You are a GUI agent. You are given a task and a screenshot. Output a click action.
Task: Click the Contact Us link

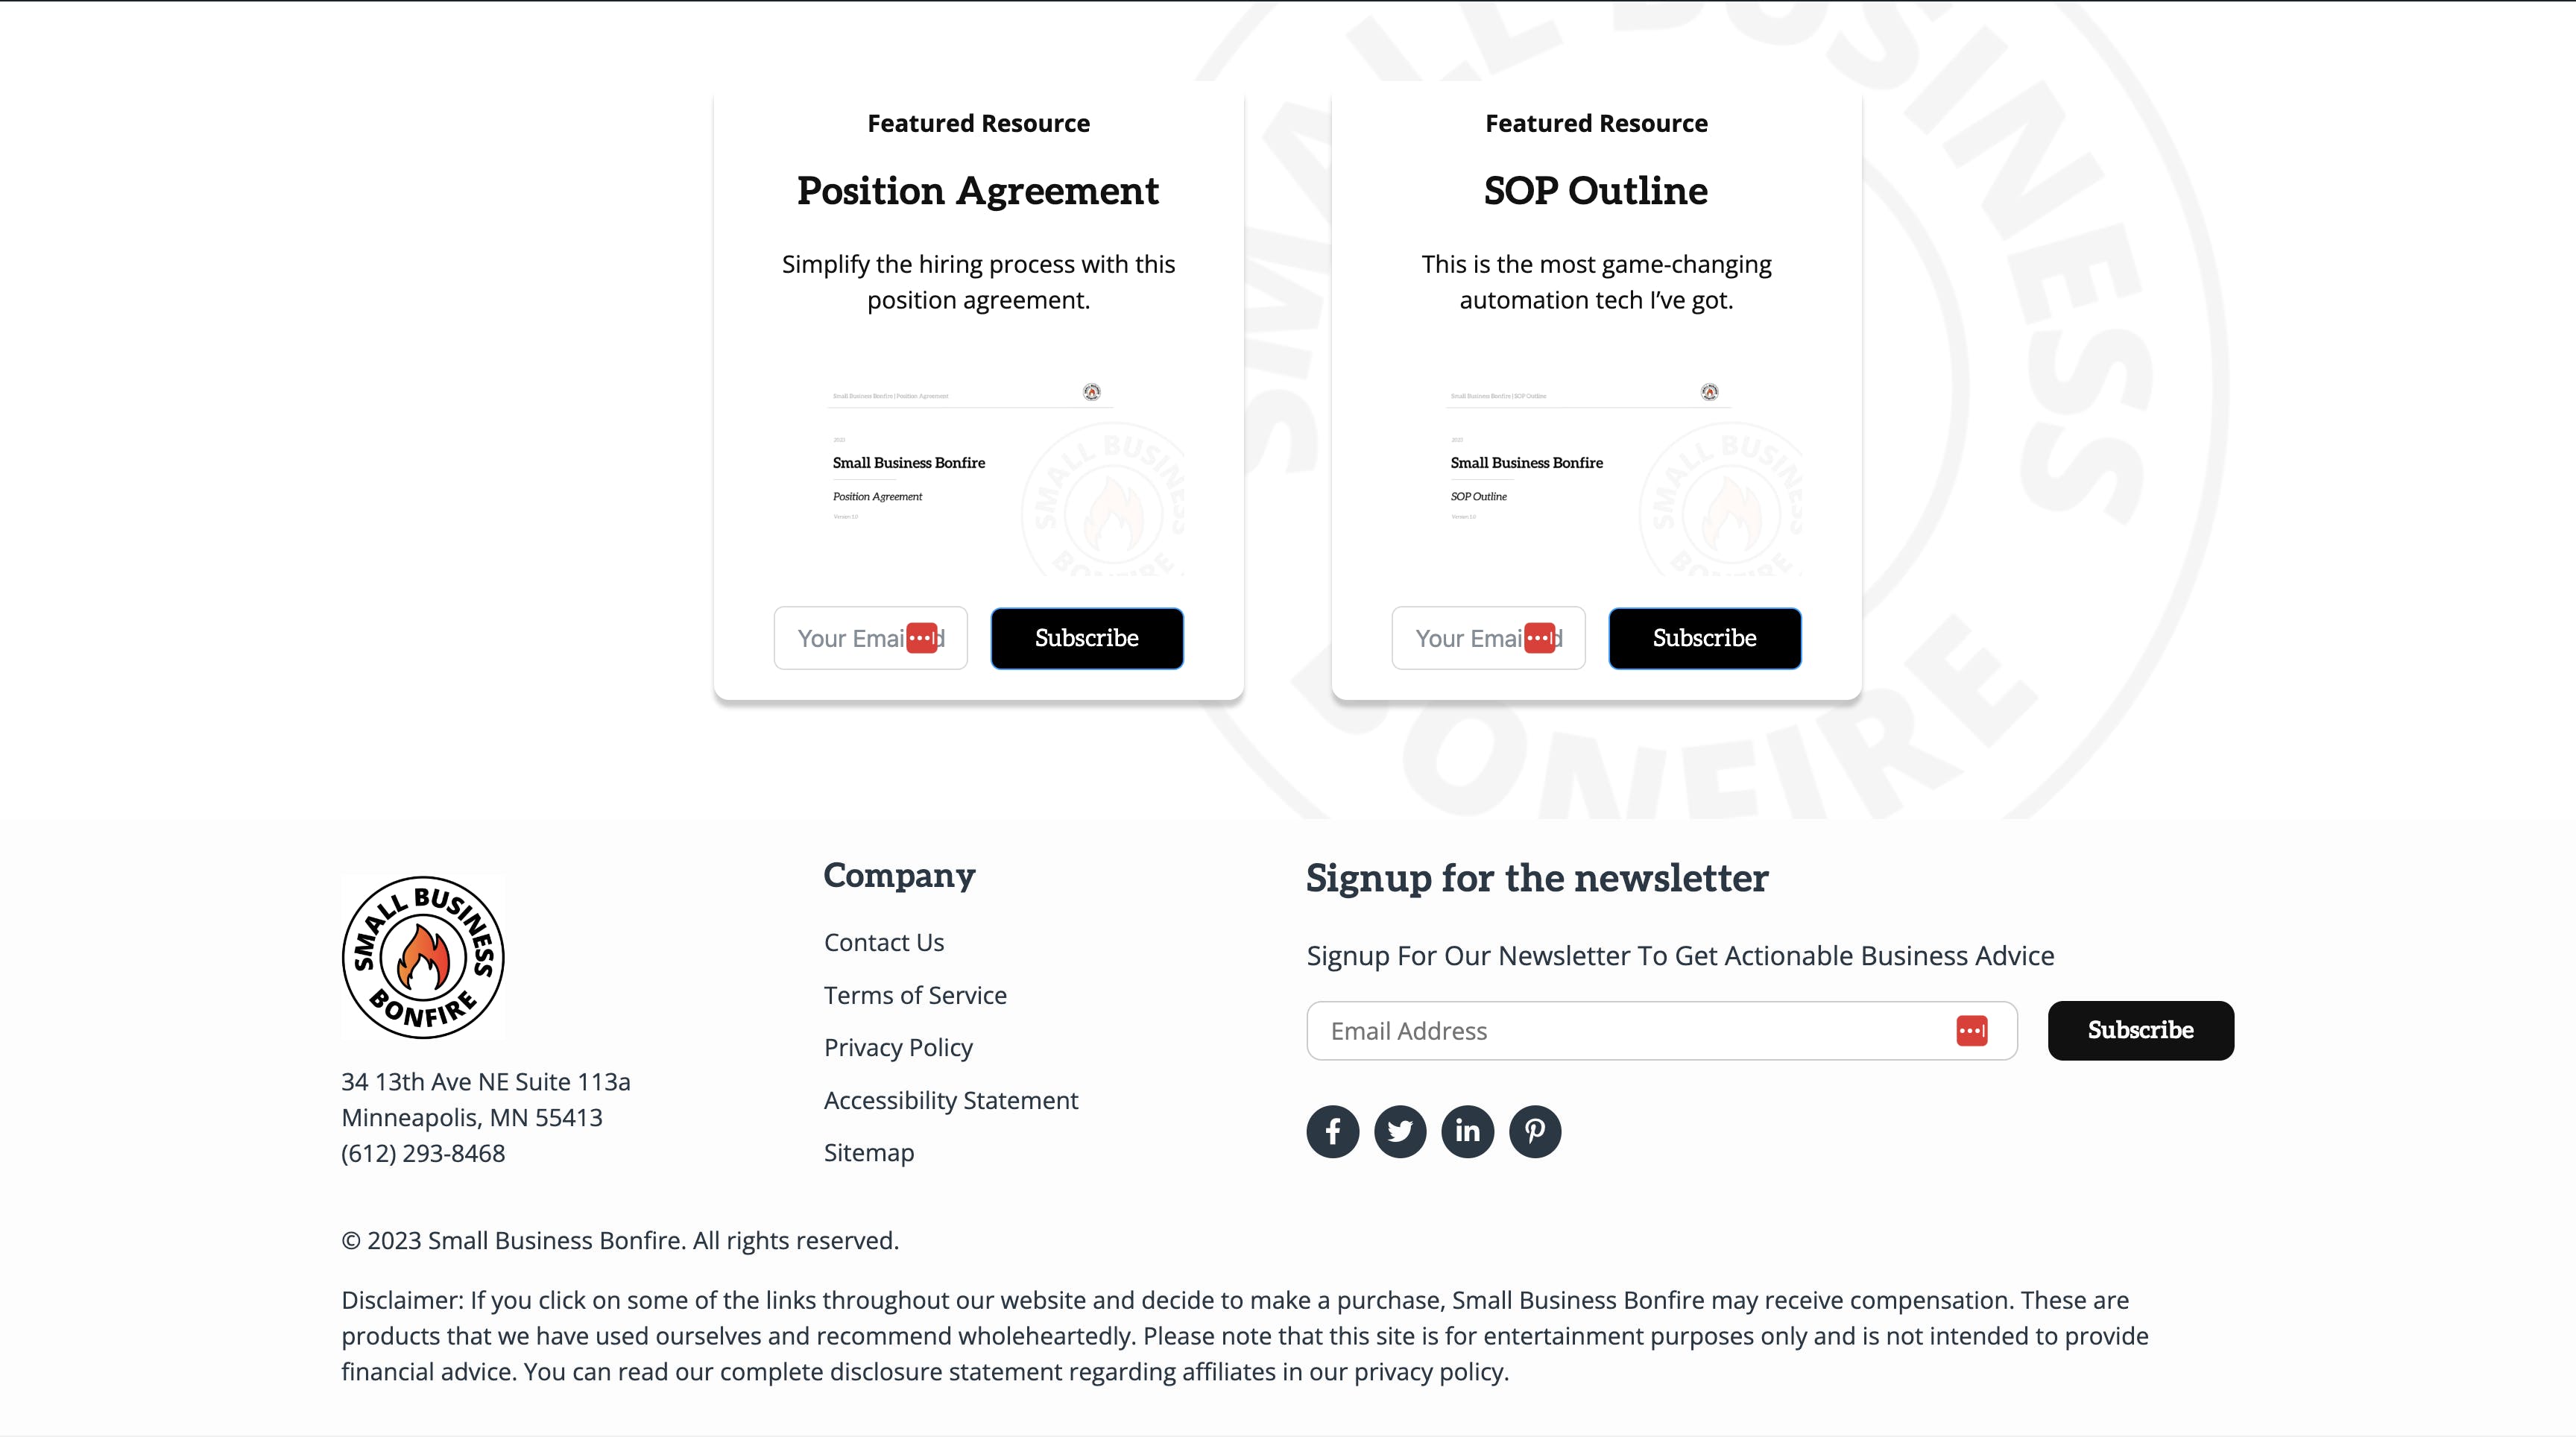(x=883, y=940)
